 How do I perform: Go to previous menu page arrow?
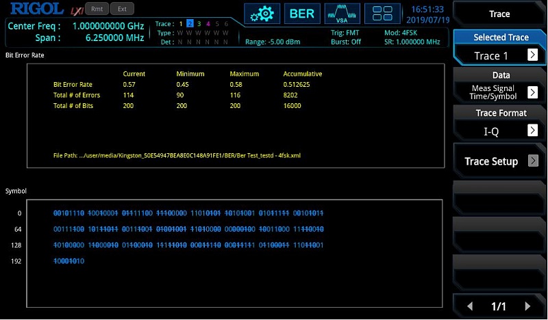(x=469, y=306)
